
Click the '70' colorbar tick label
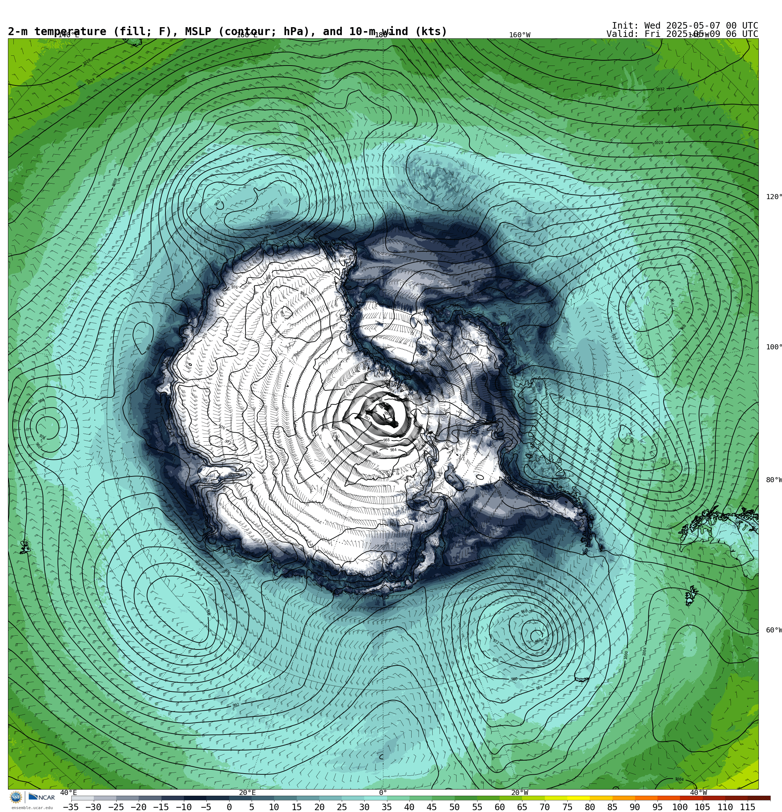(x=545, y=807)
